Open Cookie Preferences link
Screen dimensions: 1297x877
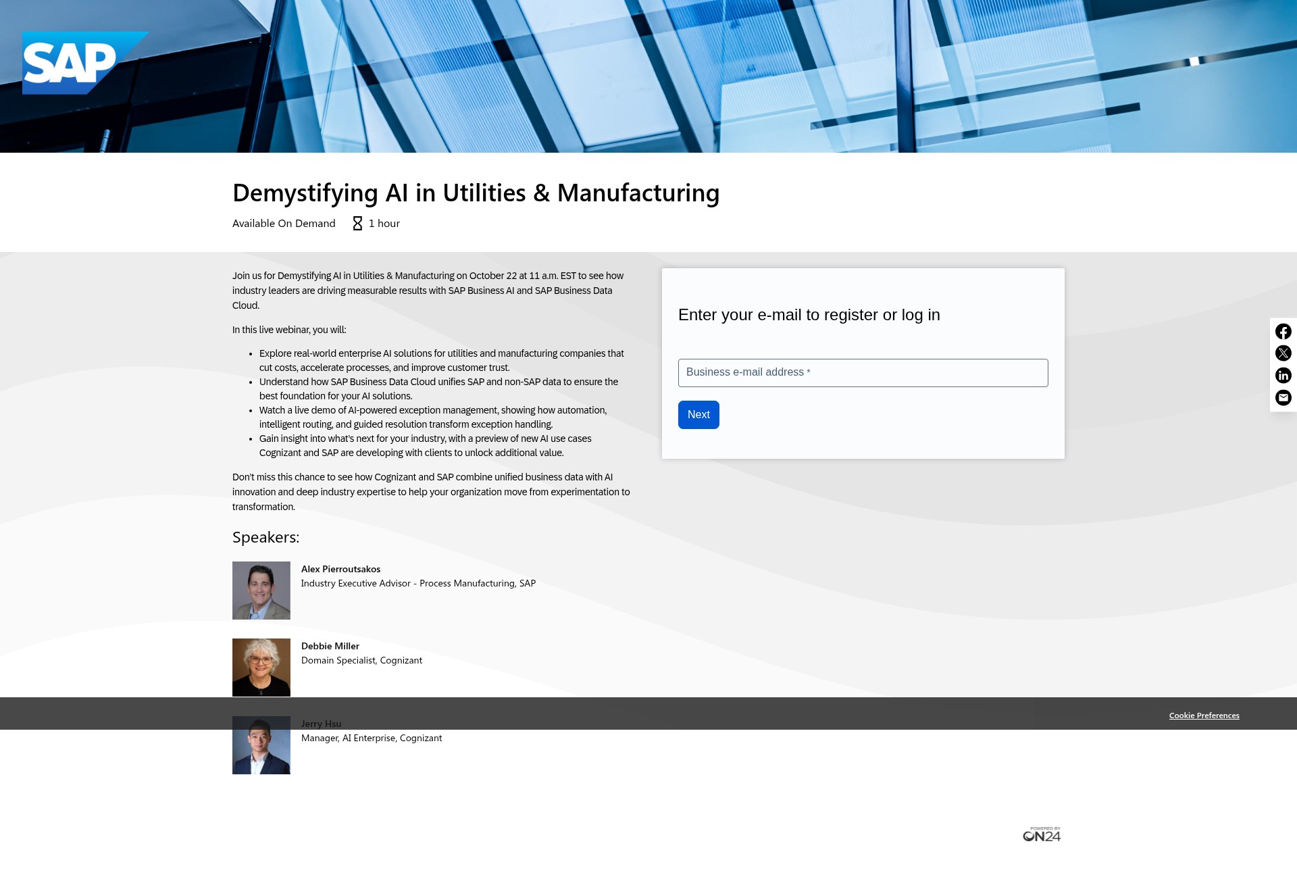click(x=1204, y=716)
